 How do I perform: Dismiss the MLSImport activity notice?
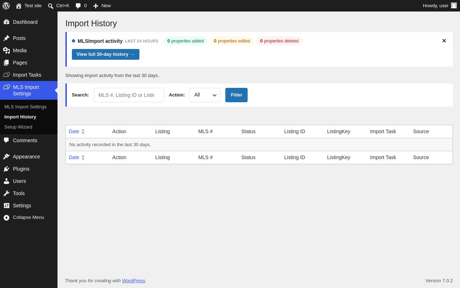coord(444,41)
